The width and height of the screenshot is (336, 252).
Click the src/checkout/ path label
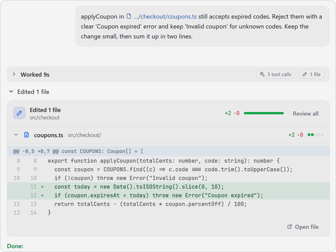tap(85, 135)
